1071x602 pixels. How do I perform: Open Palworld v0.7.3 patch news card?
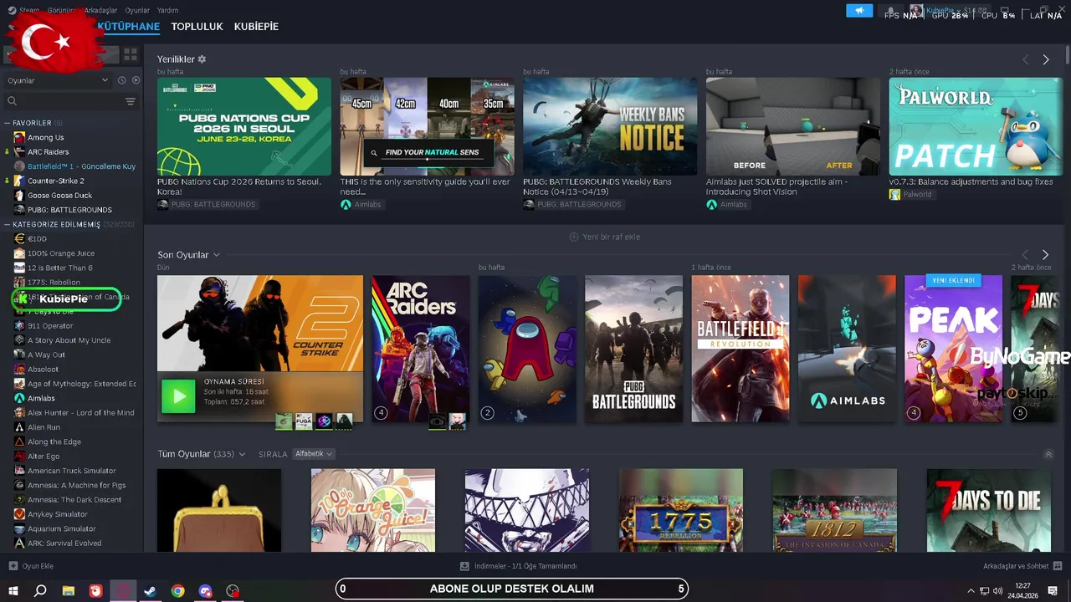(976, 127)
